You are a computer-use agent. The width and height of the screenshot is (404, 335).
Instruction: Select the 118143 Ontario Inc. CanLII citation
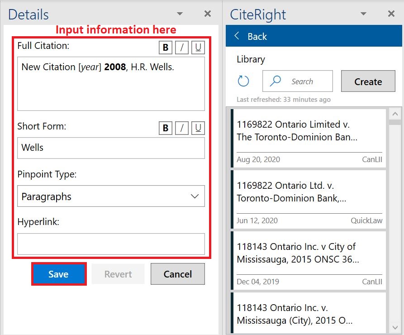point(309,260)
